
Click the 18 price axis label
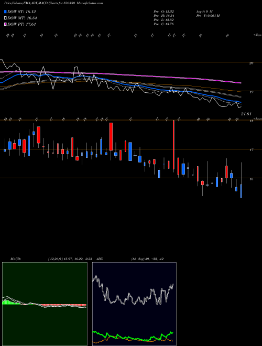pos(251,121)
